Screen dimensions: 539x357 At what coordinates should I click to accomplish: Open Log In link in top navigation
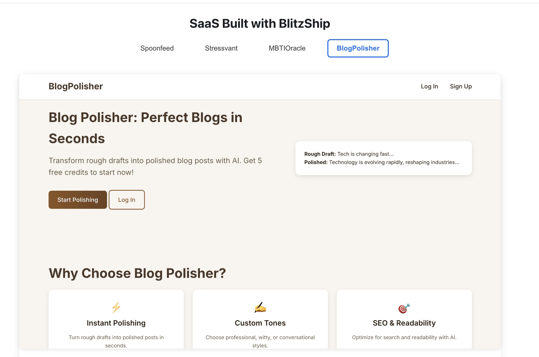point(429,87)
